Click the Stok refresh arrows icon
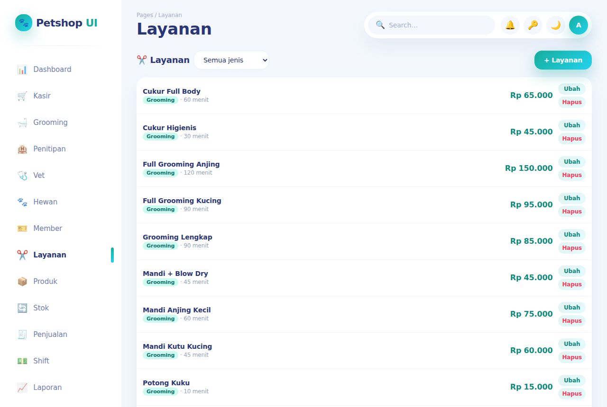Viewport: 607px width, 407px height. [22, 308]
